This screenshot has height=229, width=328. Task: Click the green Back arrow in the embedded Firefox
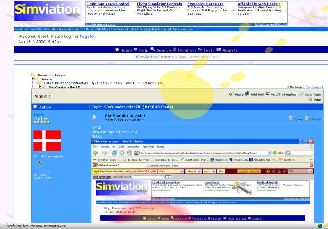(x=95, y=153)
